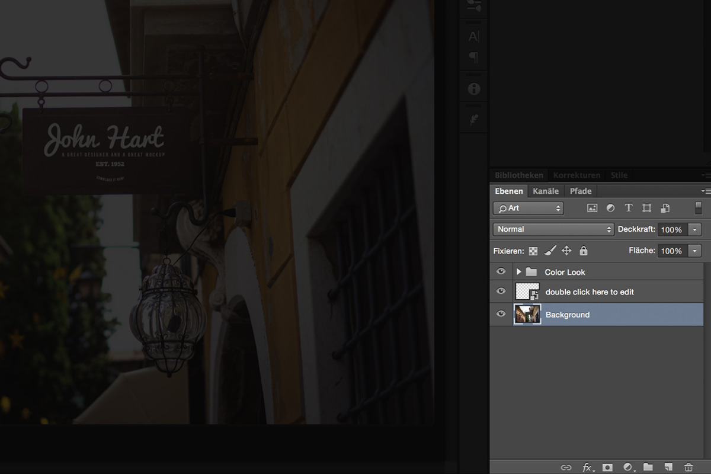Filter layers by shape layers icon
The width and height of the screenshot is (711, 474).
[x=647, y=208]
